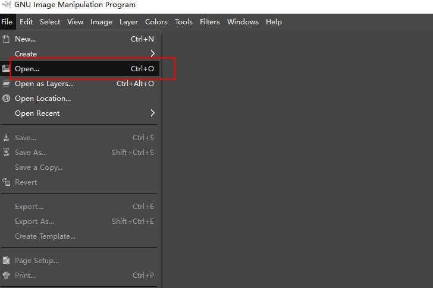
Task: Open the Colors menu
Action: click(156, 22)
